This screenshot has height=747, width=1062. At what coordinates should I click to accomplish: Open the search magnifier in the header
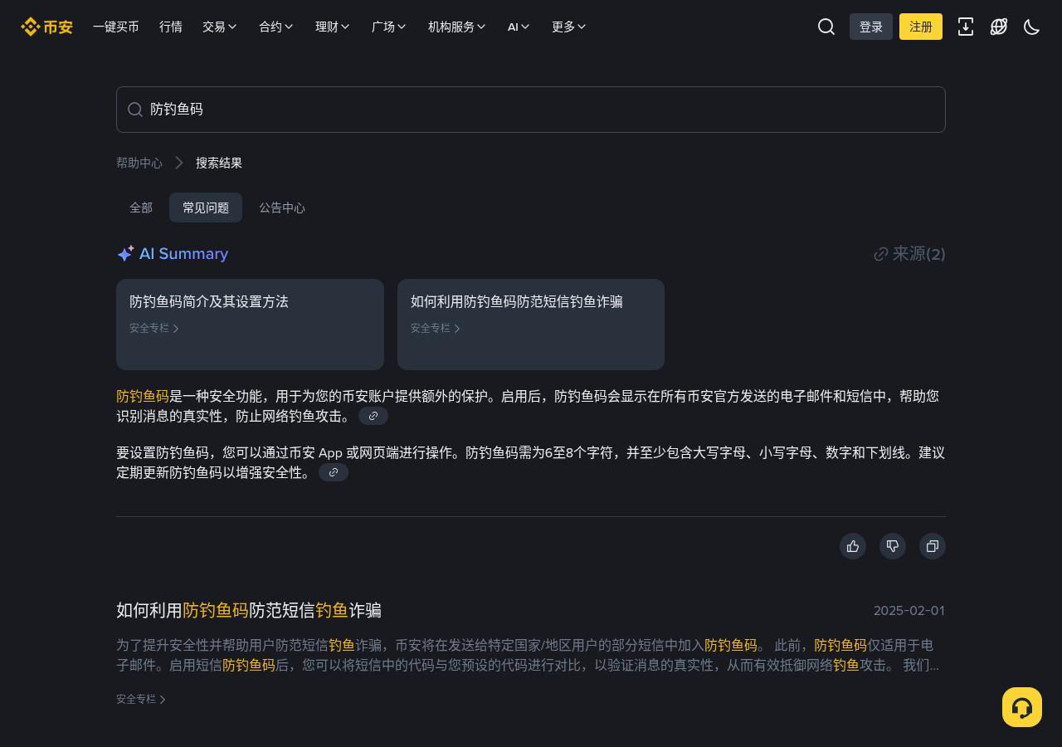[826, 27]
